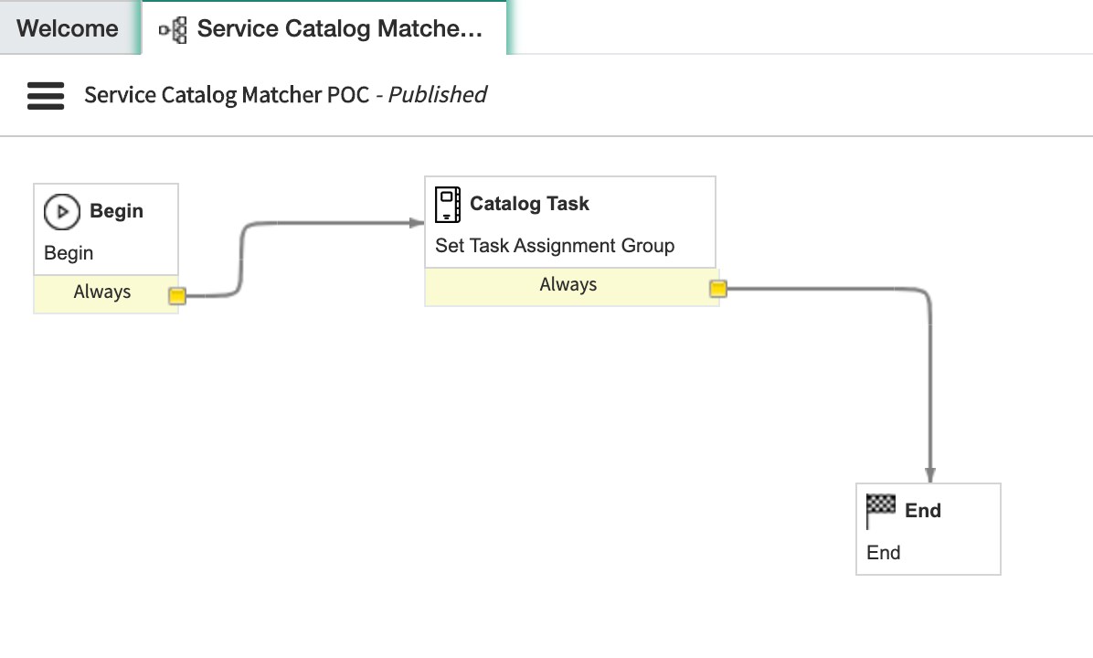Click the Catalog Task header text
This screenshot has width=1093, height=658.
pyautogui.click(x=530, y=203)
